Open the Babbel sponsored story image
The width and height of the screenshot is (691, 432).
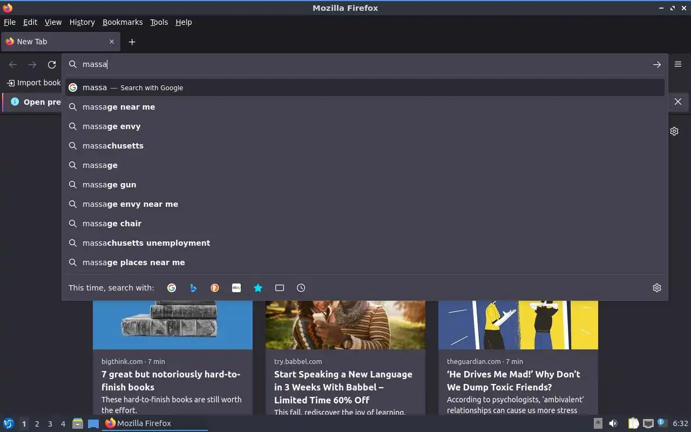(x=345, y=325)
